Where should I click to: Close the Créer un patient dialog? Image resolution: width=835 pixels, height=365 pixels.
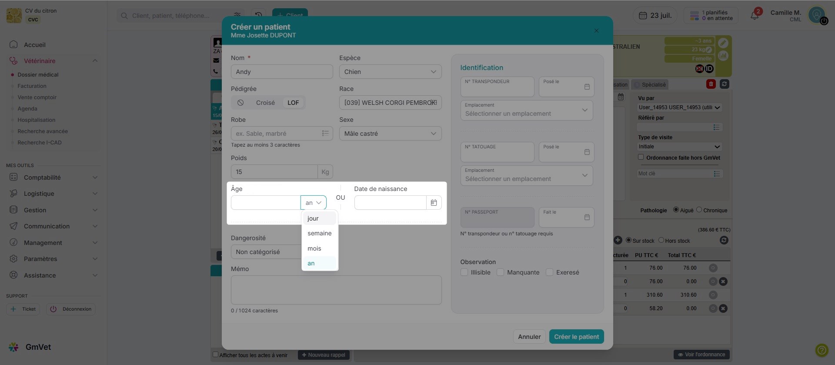[596, 30]
